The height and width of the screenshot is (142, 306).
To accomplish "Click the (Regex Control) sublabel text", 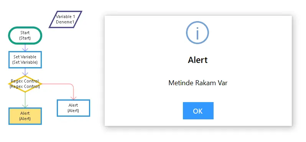I will (25, 86).
